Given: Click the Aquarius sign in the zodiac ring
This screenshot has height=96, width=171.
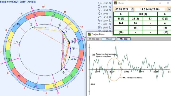Looking at the screenshot, I should tap(71, 24).
